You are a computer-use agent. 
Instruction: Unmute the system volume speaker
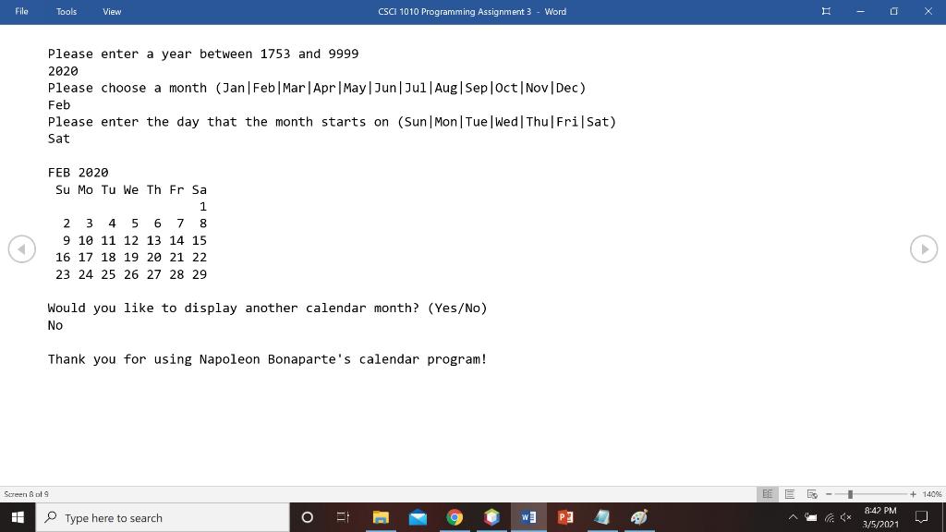tap(845, 517)
